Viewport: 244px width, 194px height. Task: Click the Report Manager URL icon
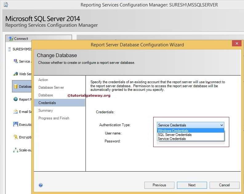coord(16,99)
